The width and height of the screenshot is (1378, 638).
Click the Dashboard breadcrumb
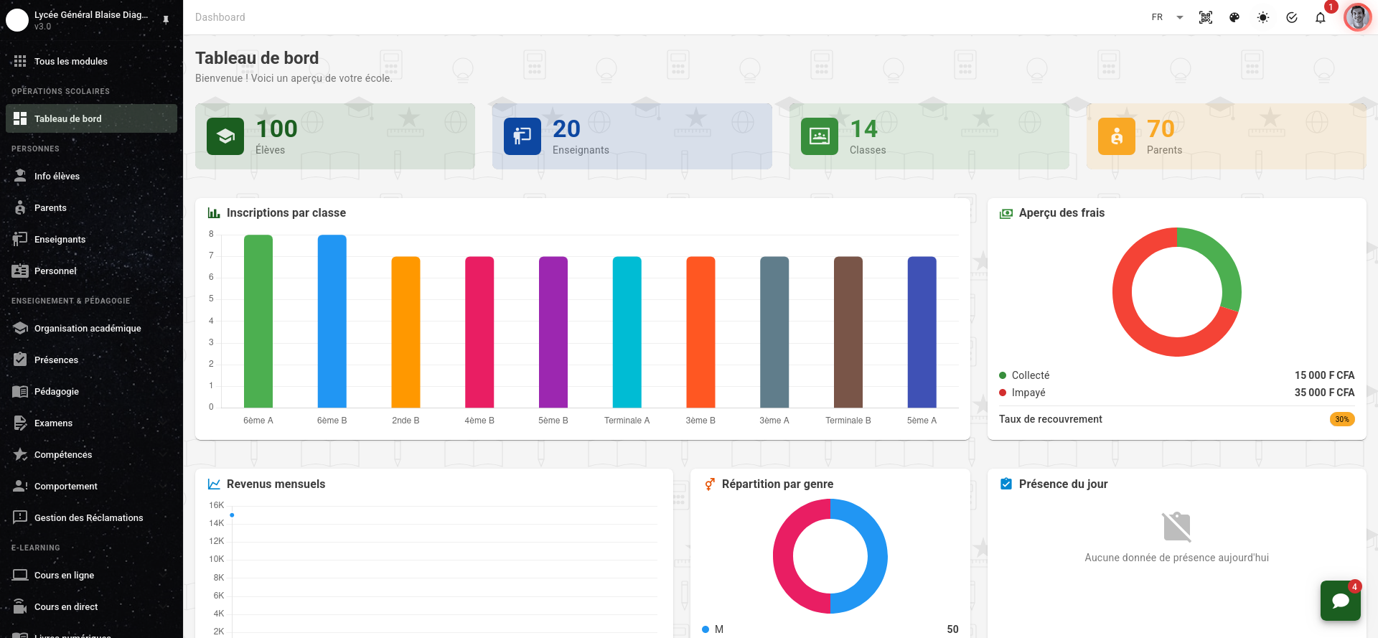pyautogui.click(x=220, y=17)
